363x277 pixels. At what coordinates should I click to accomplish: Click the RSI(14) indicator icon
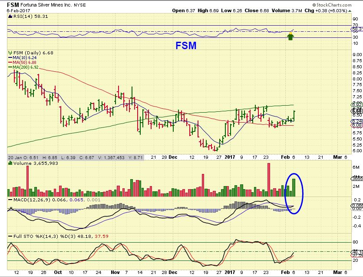point(10,16)
